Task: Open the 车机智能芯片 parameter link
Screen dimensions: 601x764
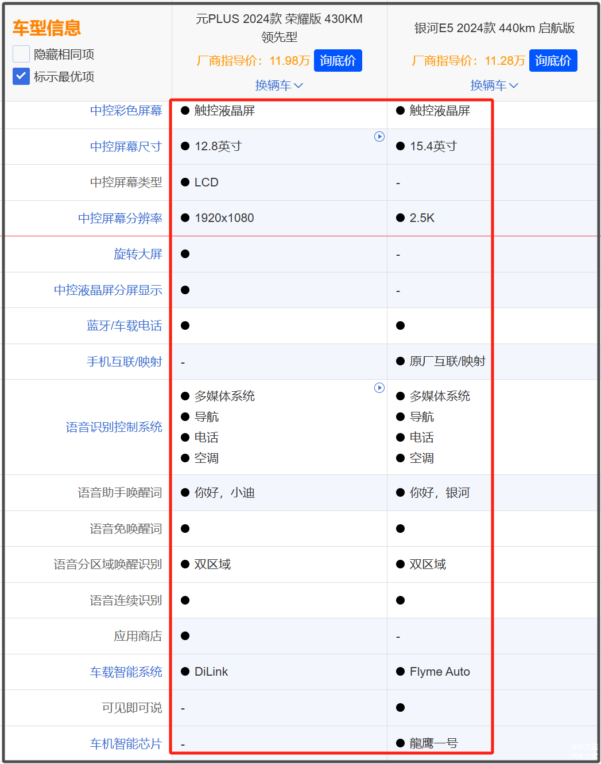Action: [126, 744]
